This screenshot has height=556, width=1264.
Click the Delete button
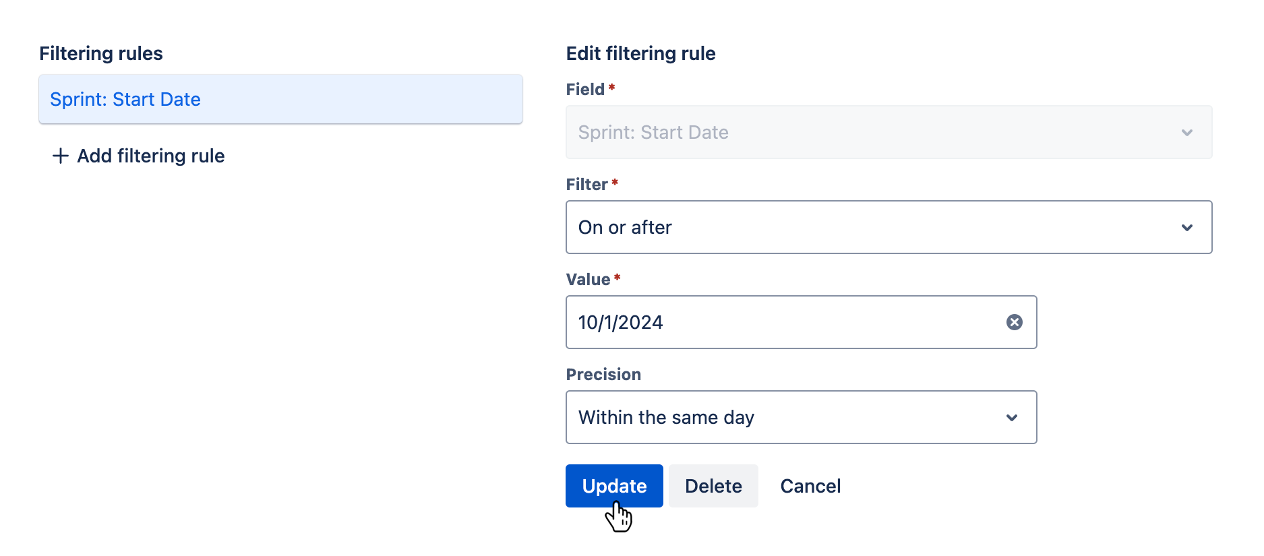713,486
